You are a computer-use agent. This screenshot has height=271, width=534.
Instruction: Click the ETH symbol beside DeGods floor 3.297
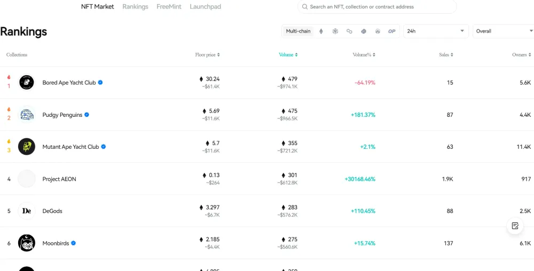[x=201, y=208]
